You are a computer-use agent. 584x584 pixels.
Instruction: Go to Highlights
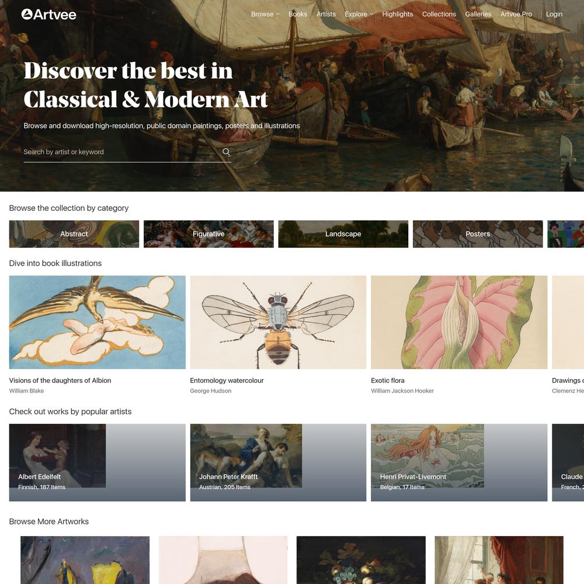coord(397,14)
